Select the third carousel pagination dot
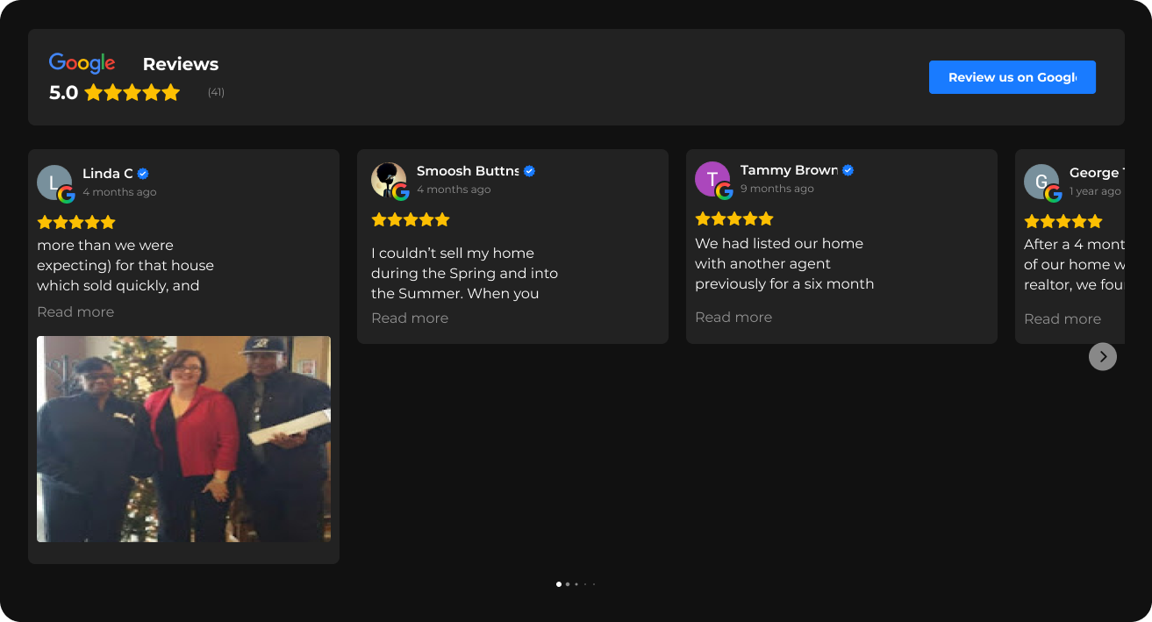This screenshot has width=1152, height=622. click(576, 583)
